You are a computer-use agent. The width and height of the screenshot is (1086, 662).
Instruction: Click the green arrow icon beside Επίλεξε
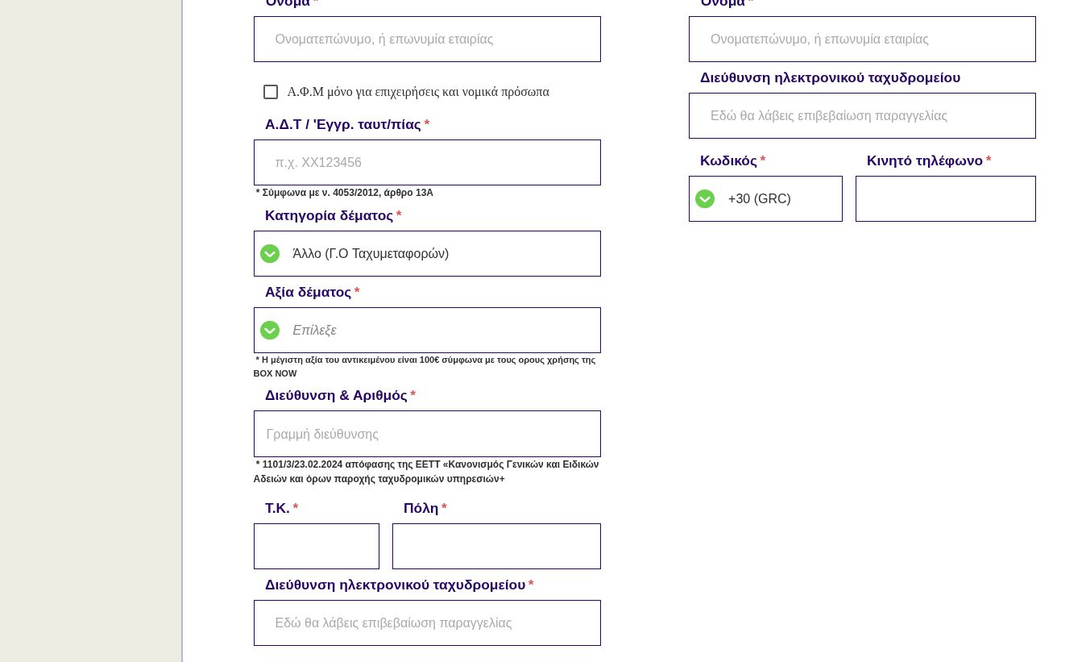[270, 331]
